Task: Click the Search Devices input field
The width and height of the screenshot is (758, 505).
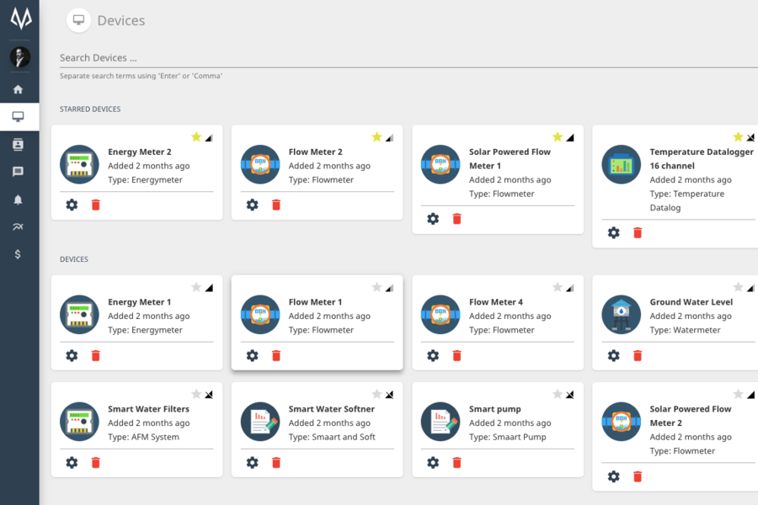Action: tap(404, 58)
